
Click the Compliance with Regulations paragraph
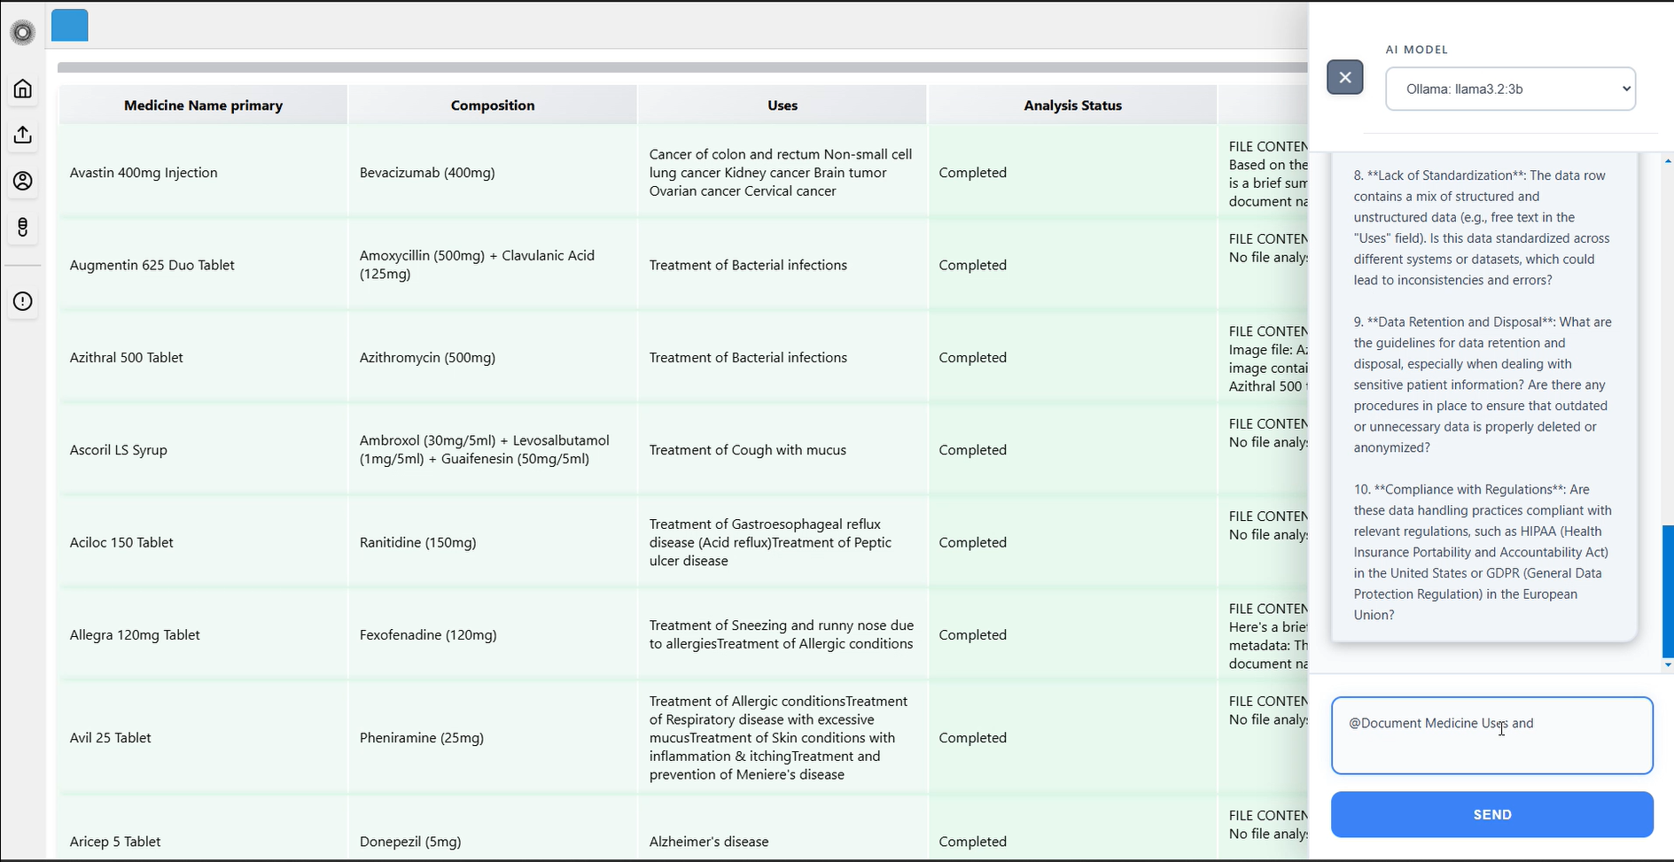[1483, 552]
